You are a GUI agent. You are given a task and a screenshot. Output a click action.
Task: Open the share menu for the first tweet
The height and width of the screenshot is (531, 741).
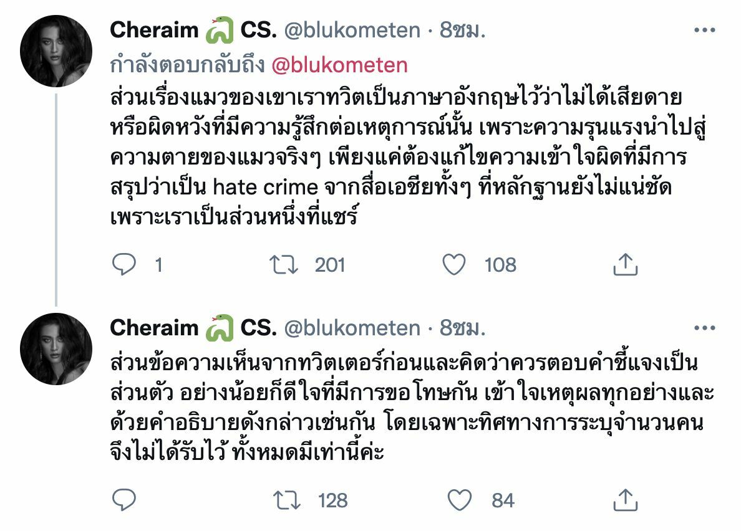(x=624, y=265)
